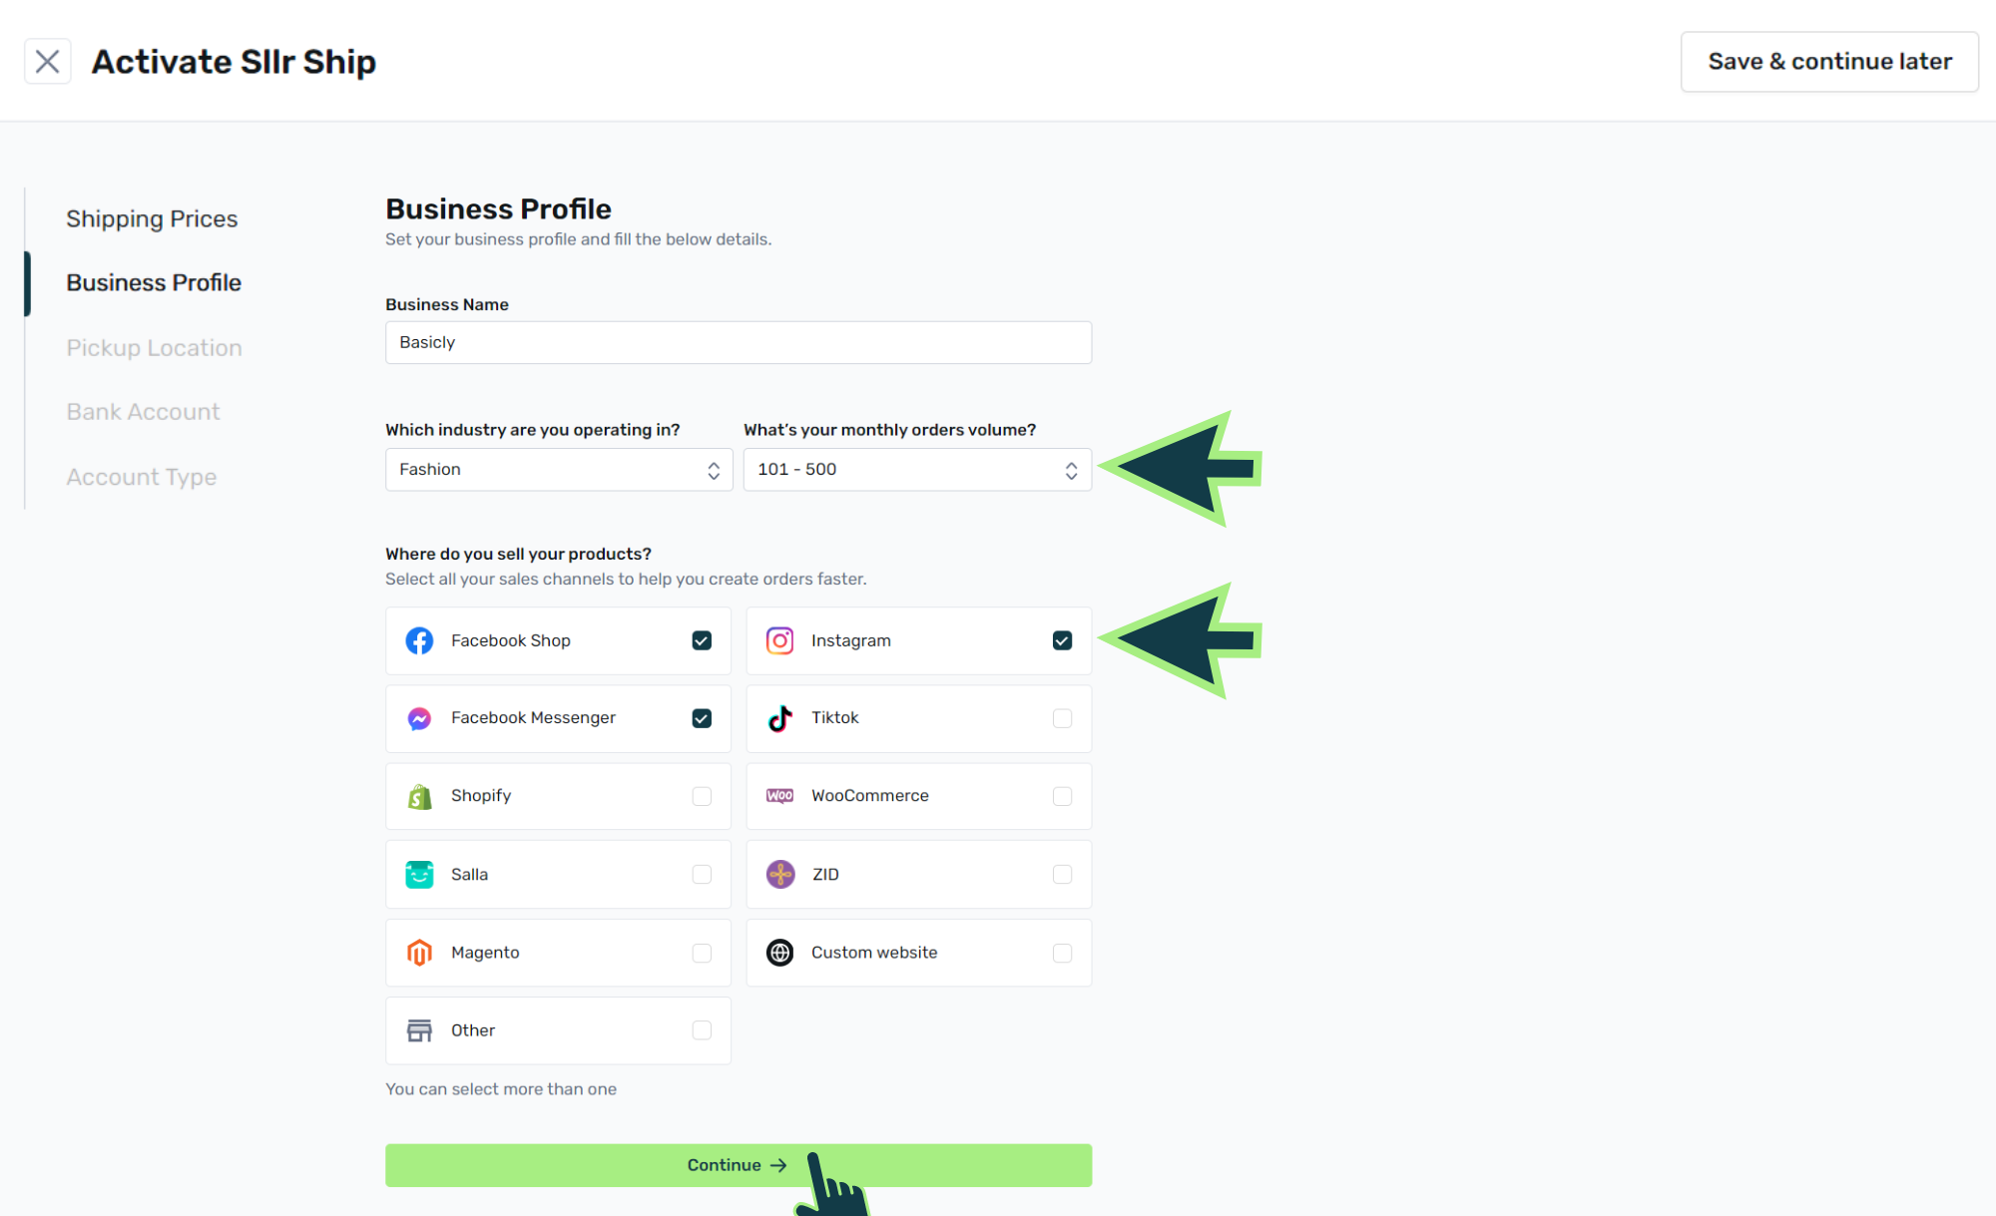1996x1216 pixels.
Task: Open the Pickup Location step
Action: tap(154, 348)
